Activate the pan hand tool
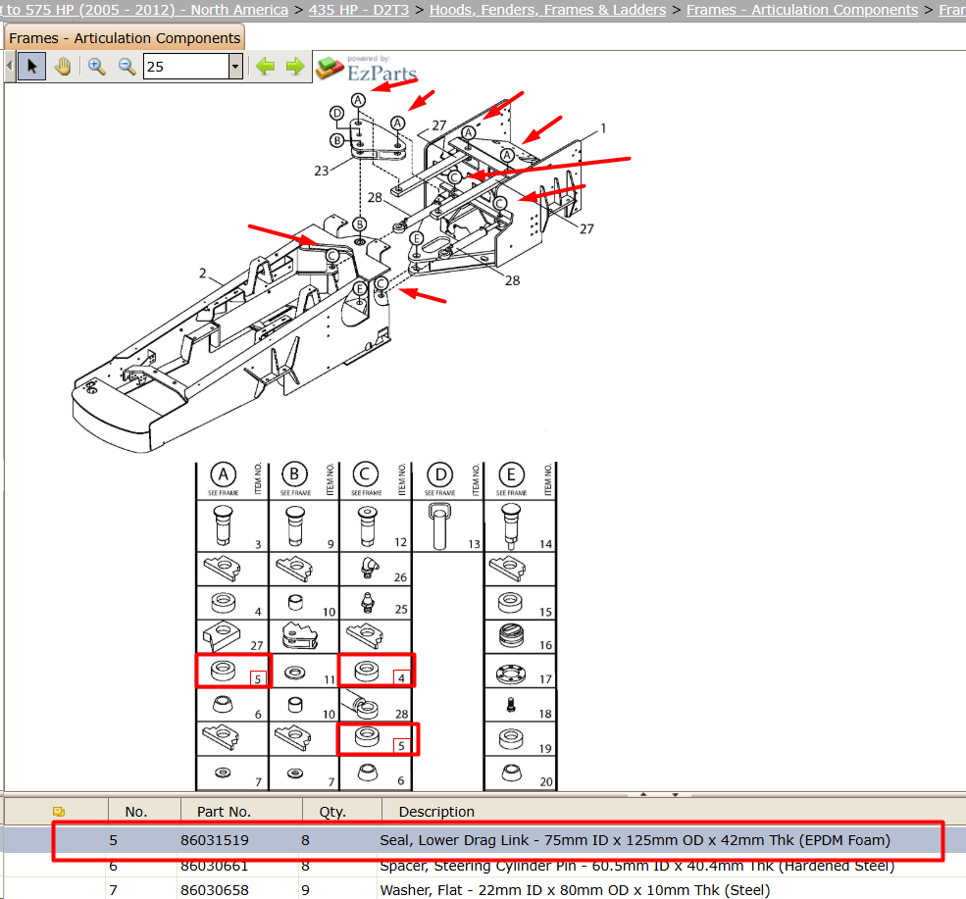 coord(63,66)
